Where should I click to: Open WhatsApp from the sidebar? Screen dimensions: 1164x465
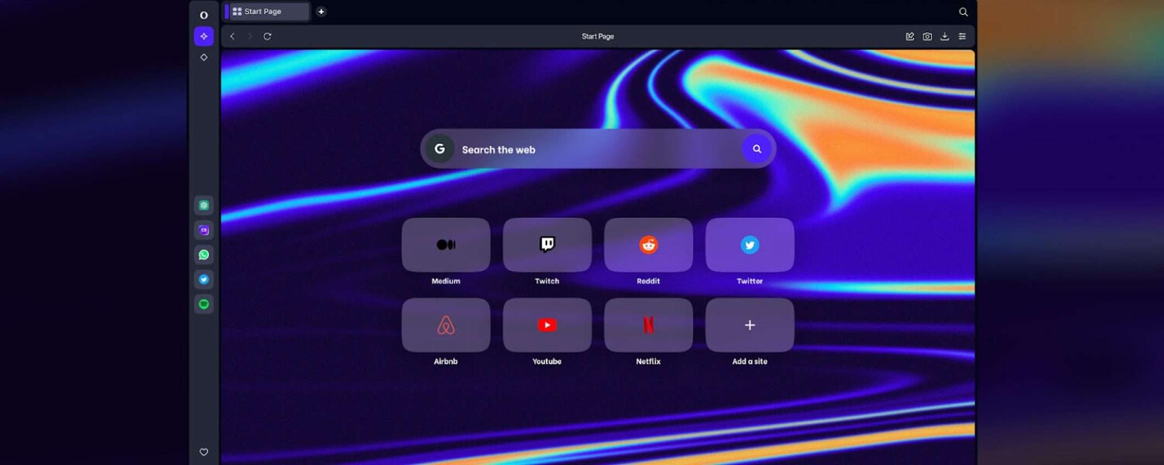(204, 255)
